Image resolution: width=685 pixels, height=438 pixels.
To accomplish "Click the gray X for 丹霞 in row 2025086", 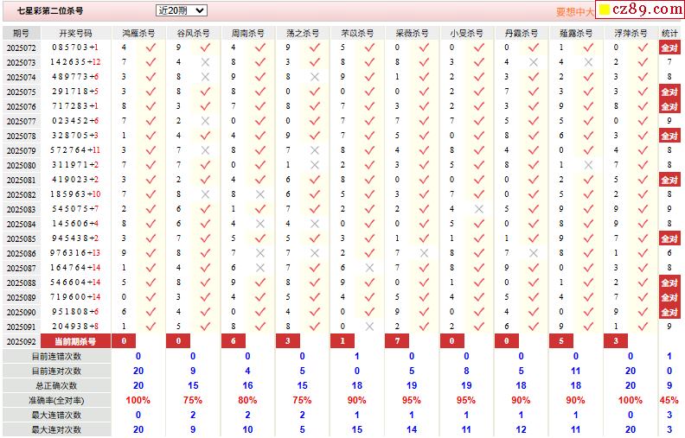I will coord(534,253).
